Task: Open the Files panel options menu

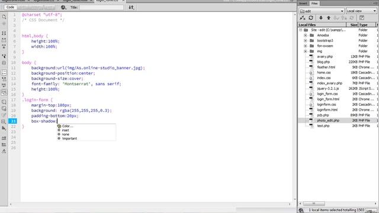Action: pos(375,4)
